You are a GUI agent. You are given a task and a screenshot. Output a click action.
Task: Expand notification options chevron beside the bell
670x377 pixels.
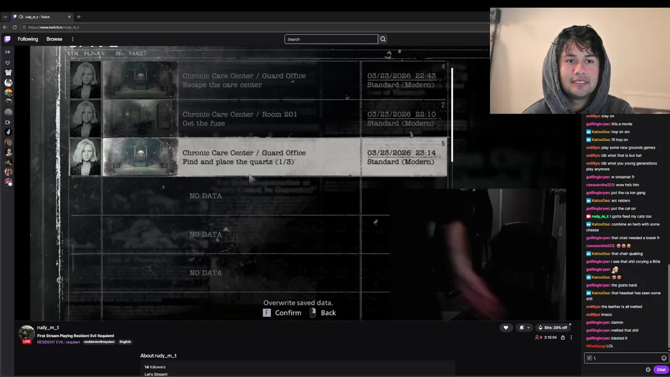[x=528, y=328]
